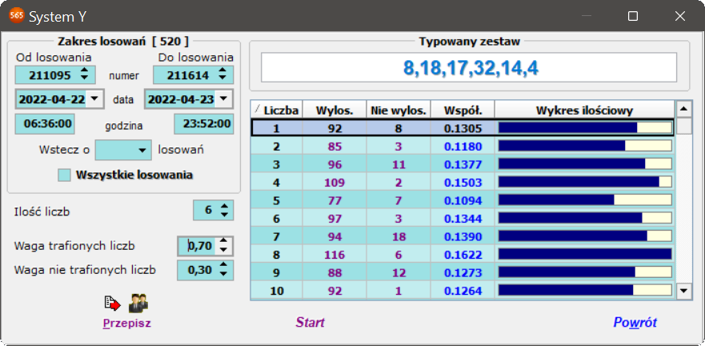Click the quantity bar in row 2
This screenshot has width=705, height=346.
[x=585, y=146]
